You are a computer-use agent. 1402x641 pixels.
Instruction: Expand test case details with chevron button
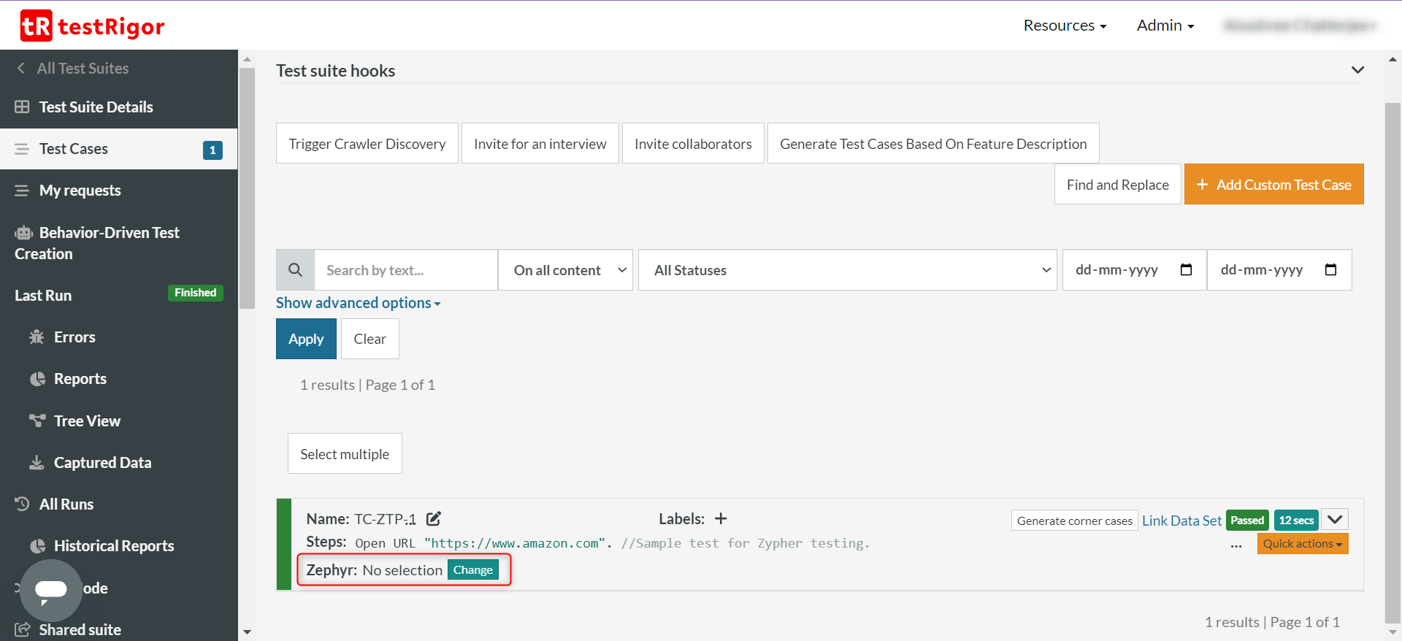1335,520
